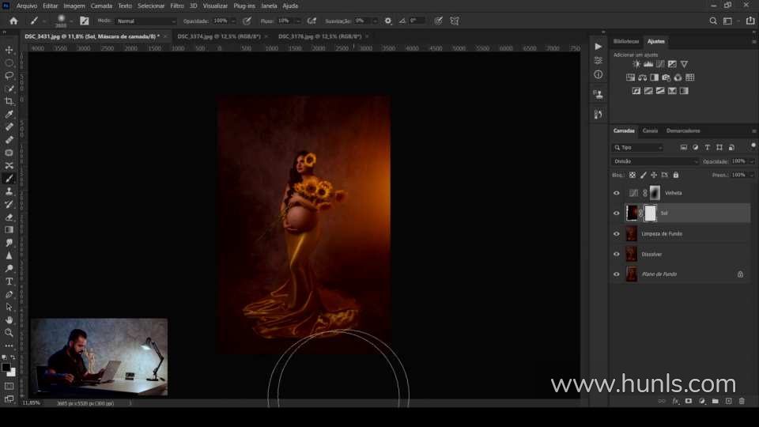Hide the Velheta layer
Viewport: 759px width, 427px height.
pyautogui.click(x=617, y=193)
